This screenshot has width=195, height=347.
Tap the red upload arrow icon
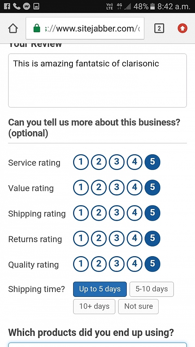[182, 28]
